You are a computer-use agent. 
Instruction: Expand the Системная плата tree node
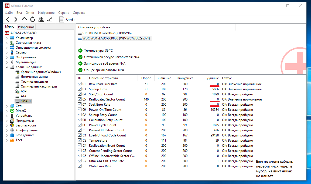pos(7,43)
